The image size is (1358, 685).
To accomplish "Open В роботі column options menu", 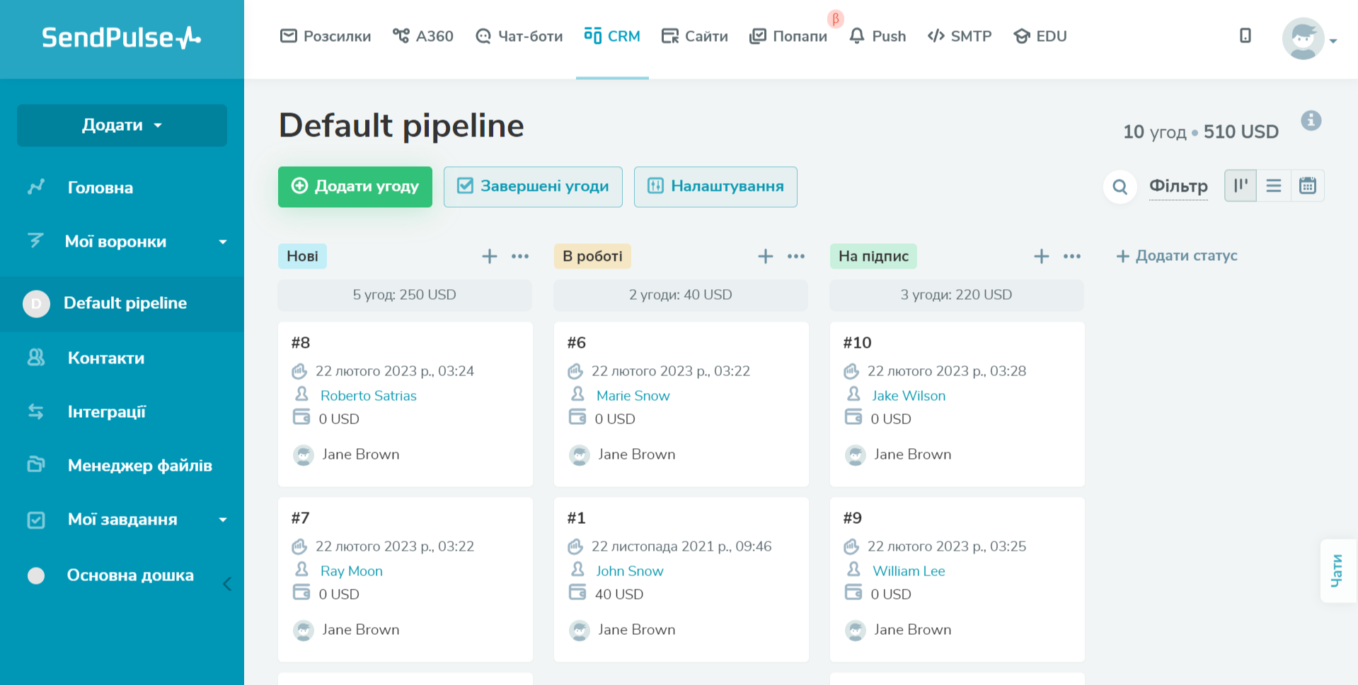I will tap(796, 256).
